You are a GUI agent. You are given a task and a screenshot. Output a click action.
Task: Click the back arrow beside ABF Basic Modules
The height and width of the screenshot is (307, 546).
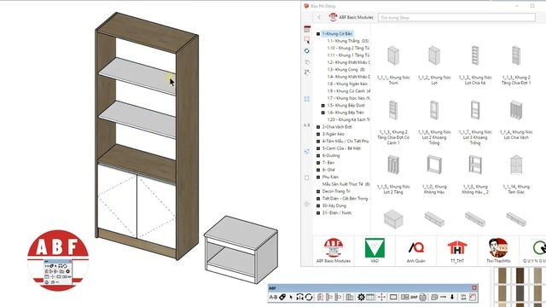click(x=319, y=17)
